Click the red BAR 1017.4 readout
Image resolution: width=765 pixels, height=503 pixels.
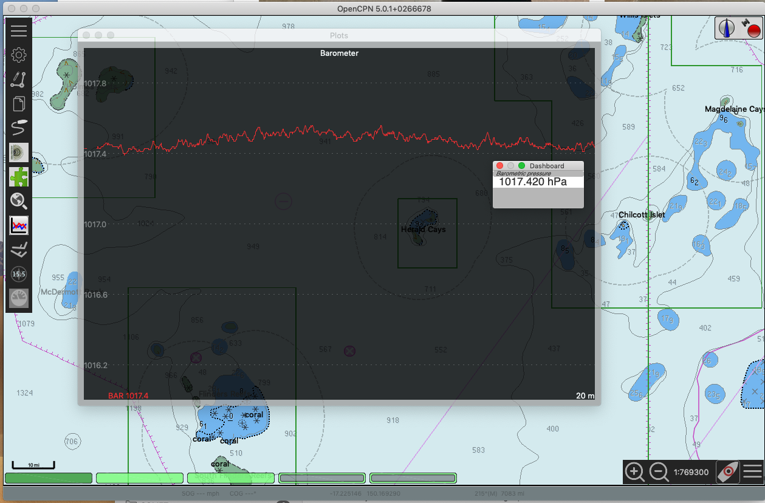[x=128, y=396]
